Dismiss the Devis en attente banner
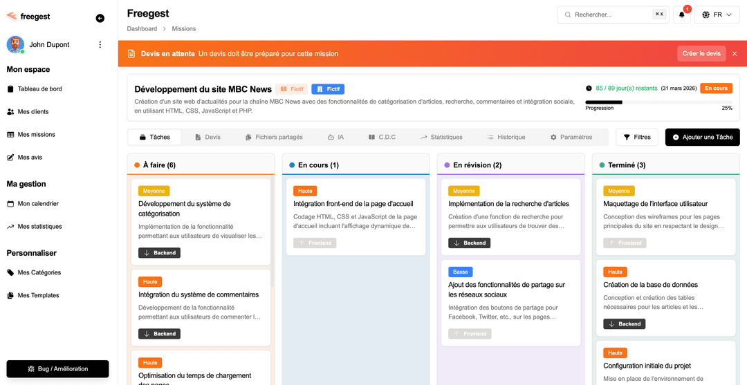Image resolution: width=747 pixels, height=385 pixels. coord(735,54)
